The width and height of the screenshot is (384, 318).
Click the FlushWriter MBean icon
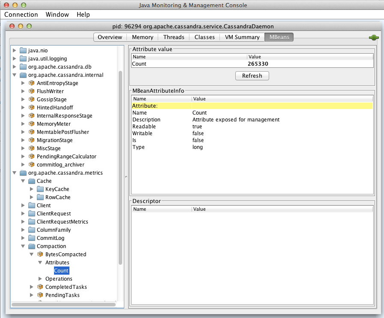pyautogui.click(x=31, y=91)
